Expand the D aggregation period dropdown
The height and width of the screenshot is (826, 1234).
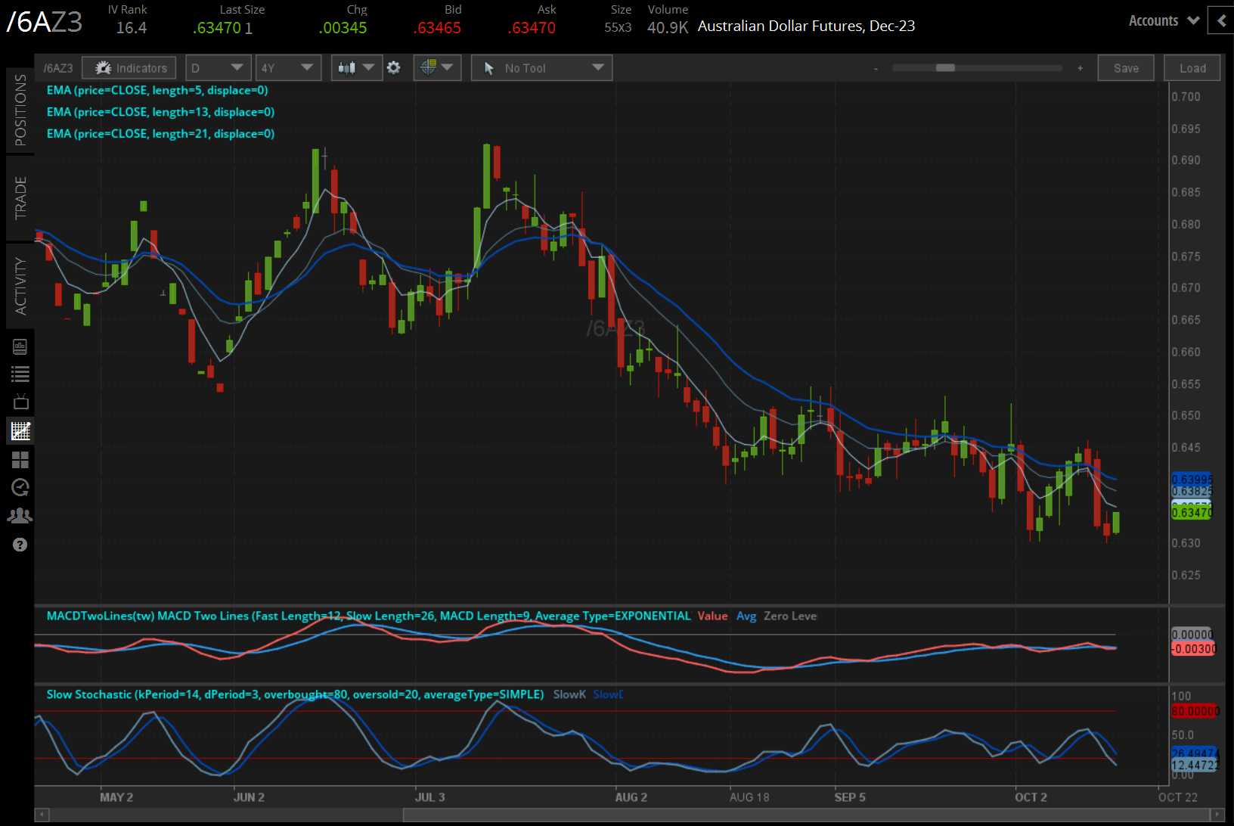tap(218, 68)
